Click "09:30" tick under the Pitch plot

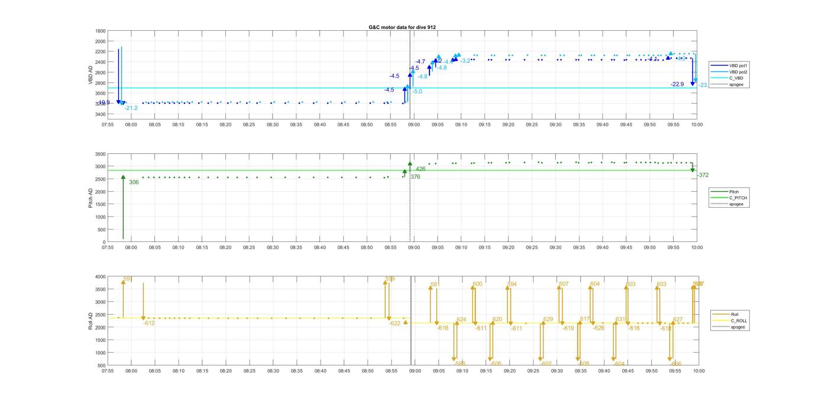(555, 248)
